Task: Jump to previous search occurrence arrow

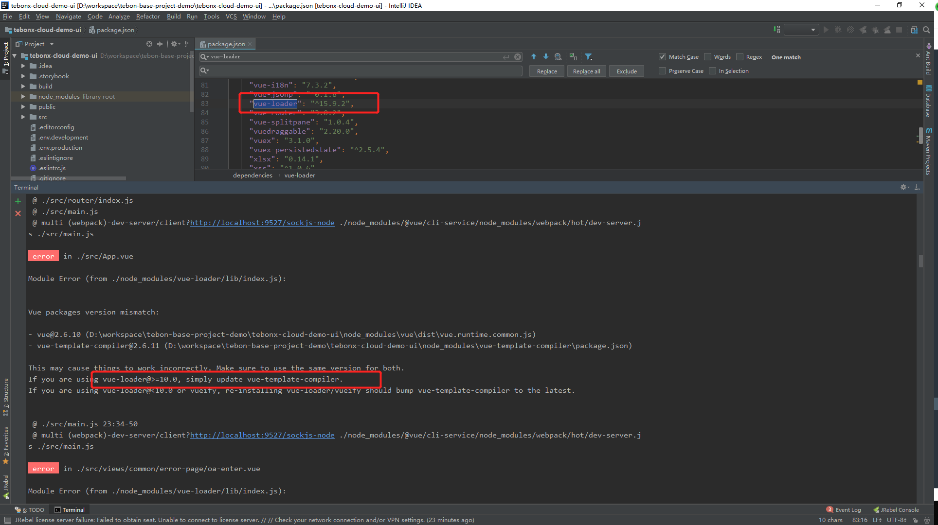Action: [534, 57]
